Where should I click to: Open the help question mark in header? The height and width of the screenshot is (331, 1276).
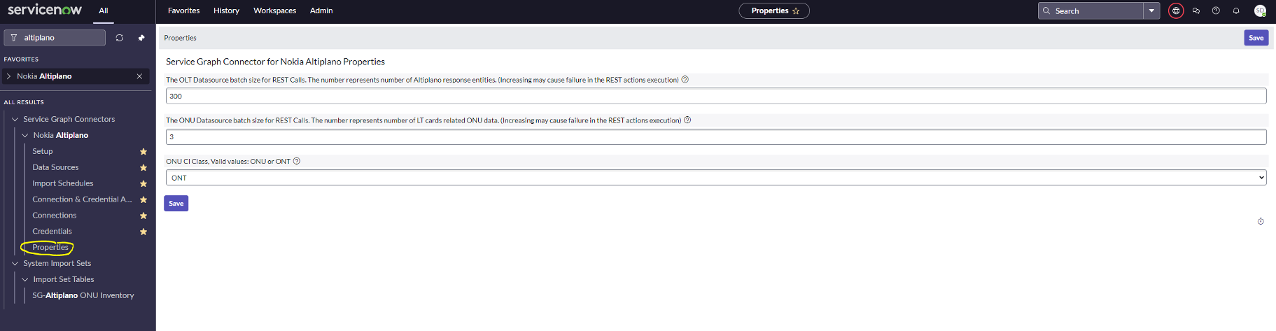click(x=1216, y=10)
